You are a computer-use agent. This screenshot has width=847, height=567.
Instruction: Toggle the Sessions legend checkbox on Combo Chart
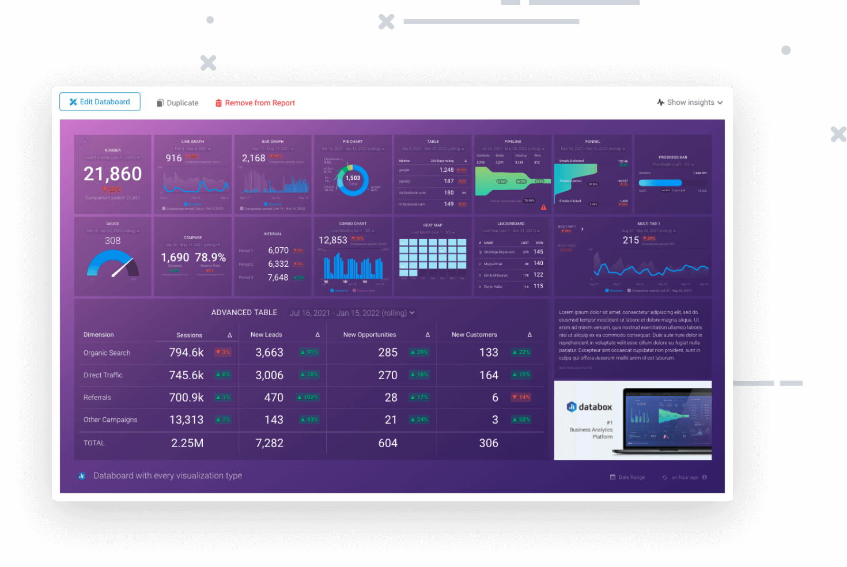[331, 290]
